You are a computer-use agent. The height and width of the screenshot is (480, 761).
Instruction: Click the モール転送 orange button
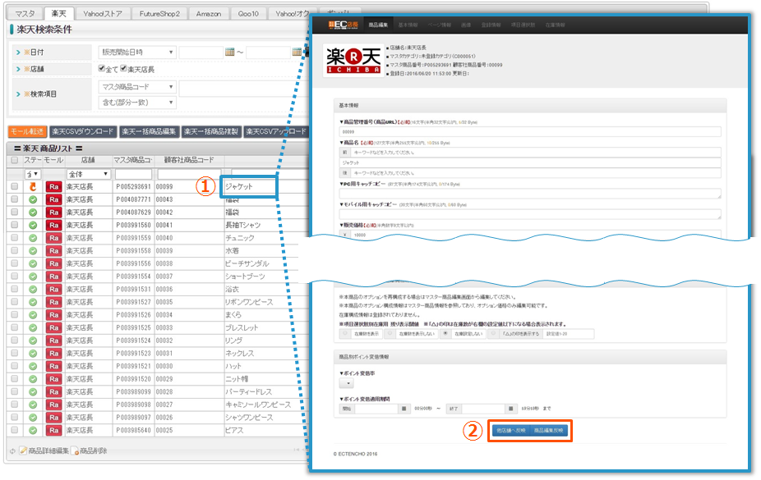27,131
